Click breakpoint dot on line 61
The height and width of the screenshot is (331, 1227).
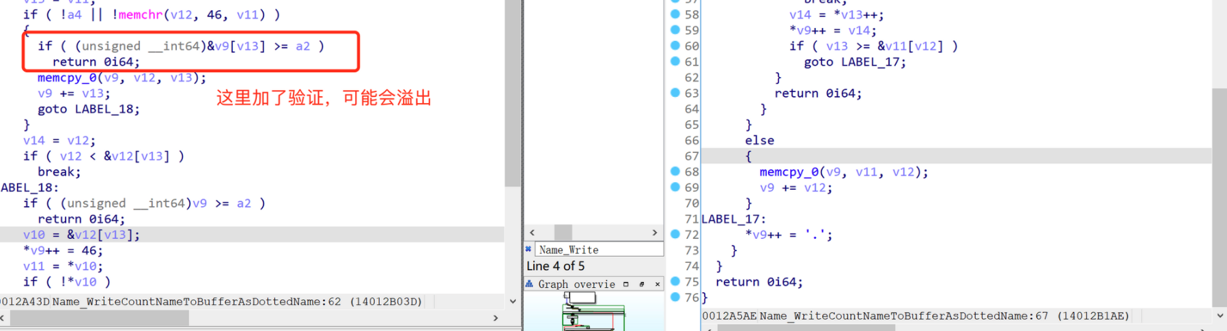pyautogui.click(x=675, y=61)
